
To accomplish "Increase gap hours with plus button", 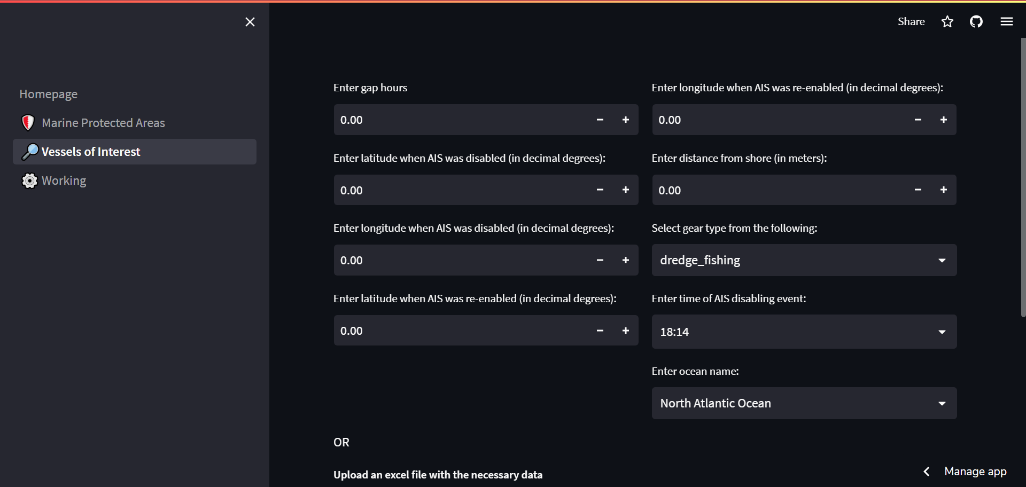I will [625, 120].
